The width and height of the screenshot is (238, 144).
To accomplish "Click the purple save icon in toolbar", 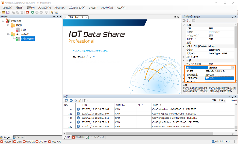I will point(8,12).
